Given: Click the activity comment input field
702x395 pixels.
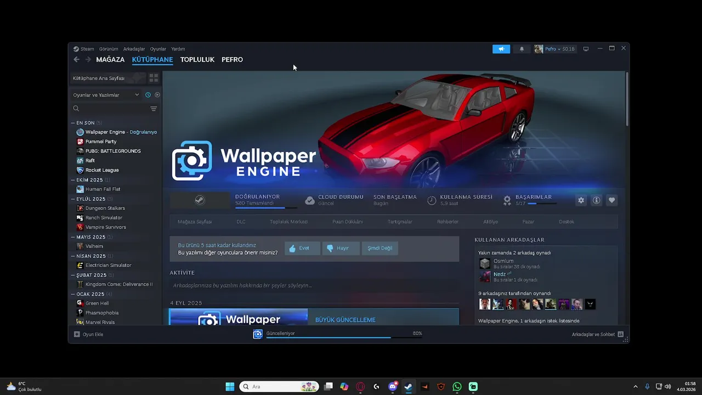Looking at the screenshot, I should 314,285.
